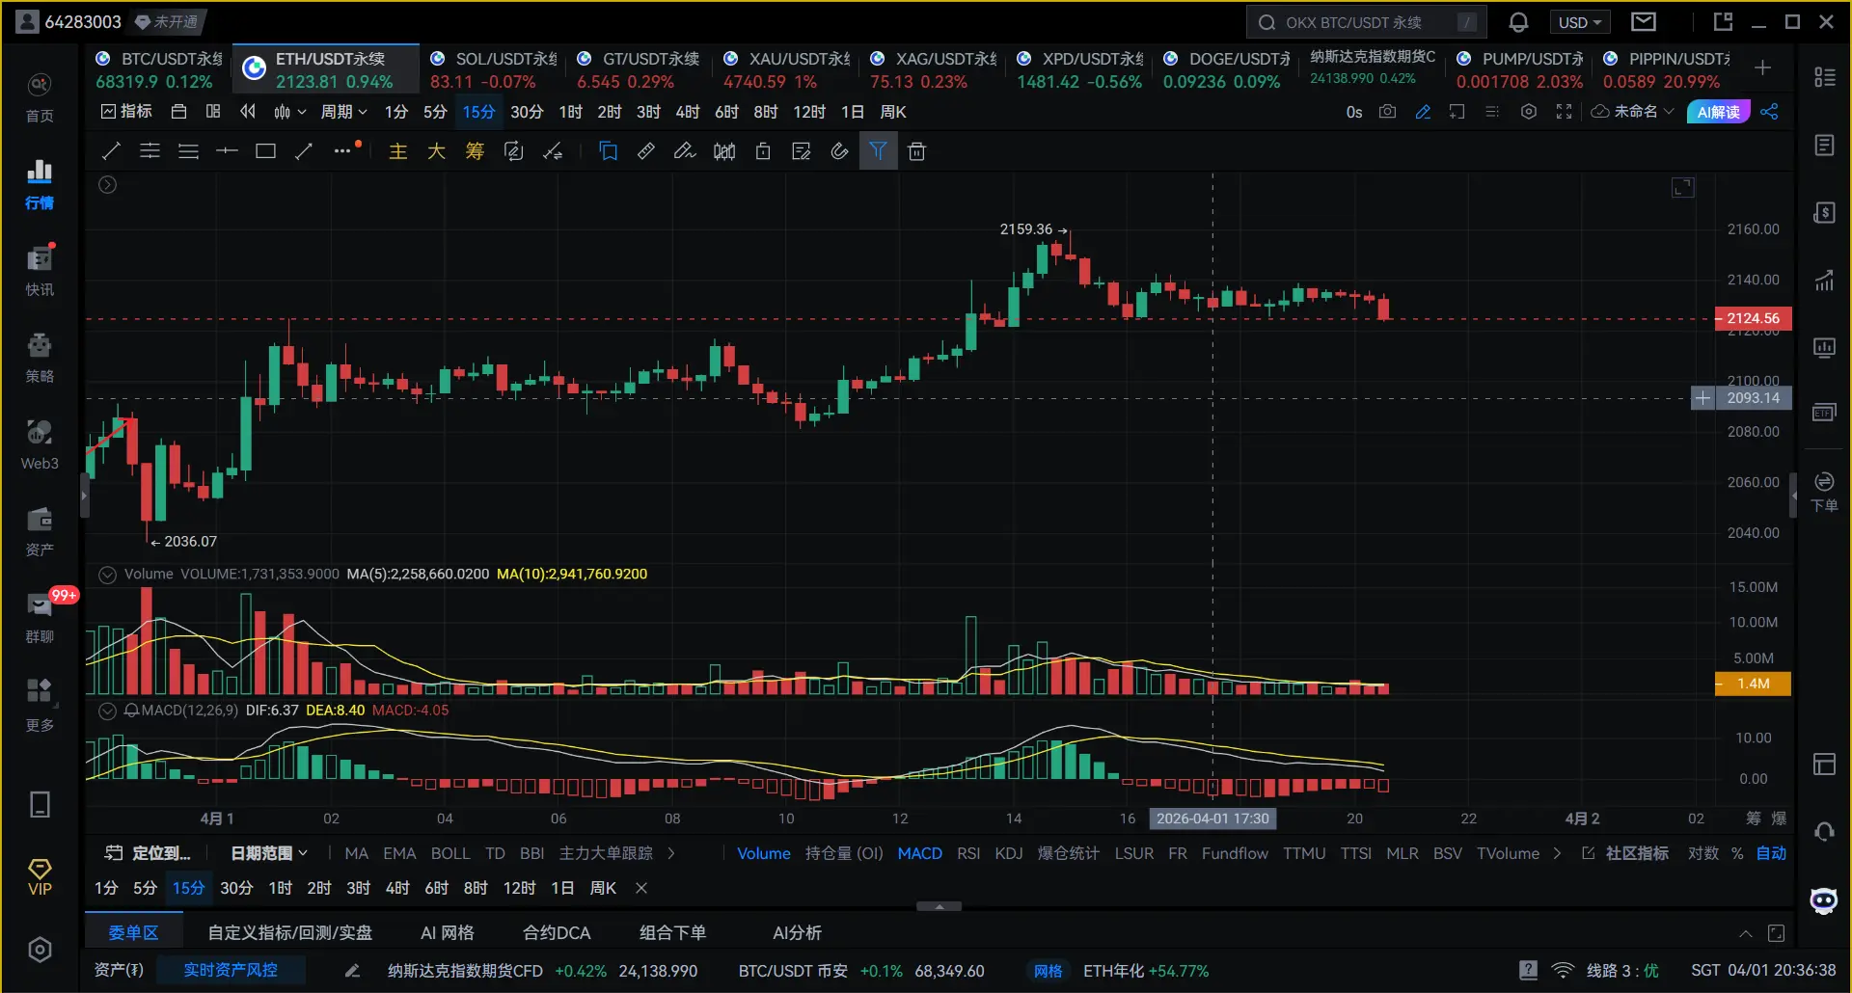Select the horizontal line drawing tool

[x=227, y=150]
